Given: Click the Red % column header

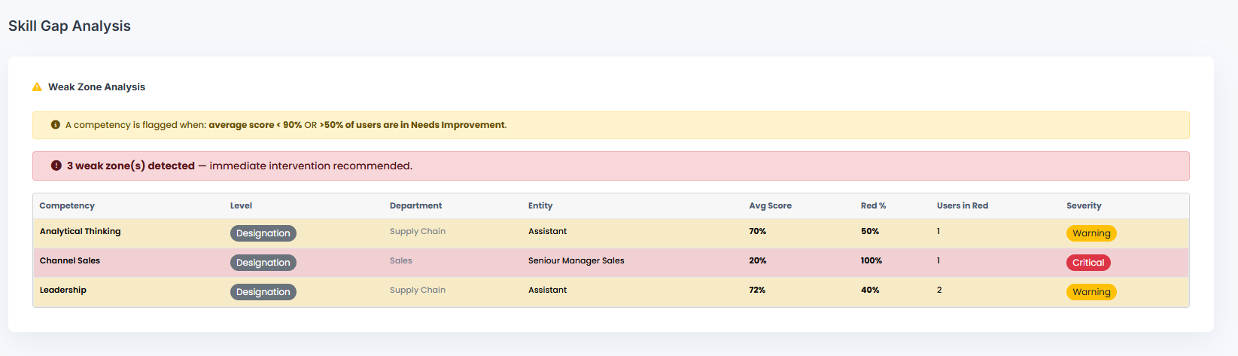Looking at the screenshot, I should (873, 205).
